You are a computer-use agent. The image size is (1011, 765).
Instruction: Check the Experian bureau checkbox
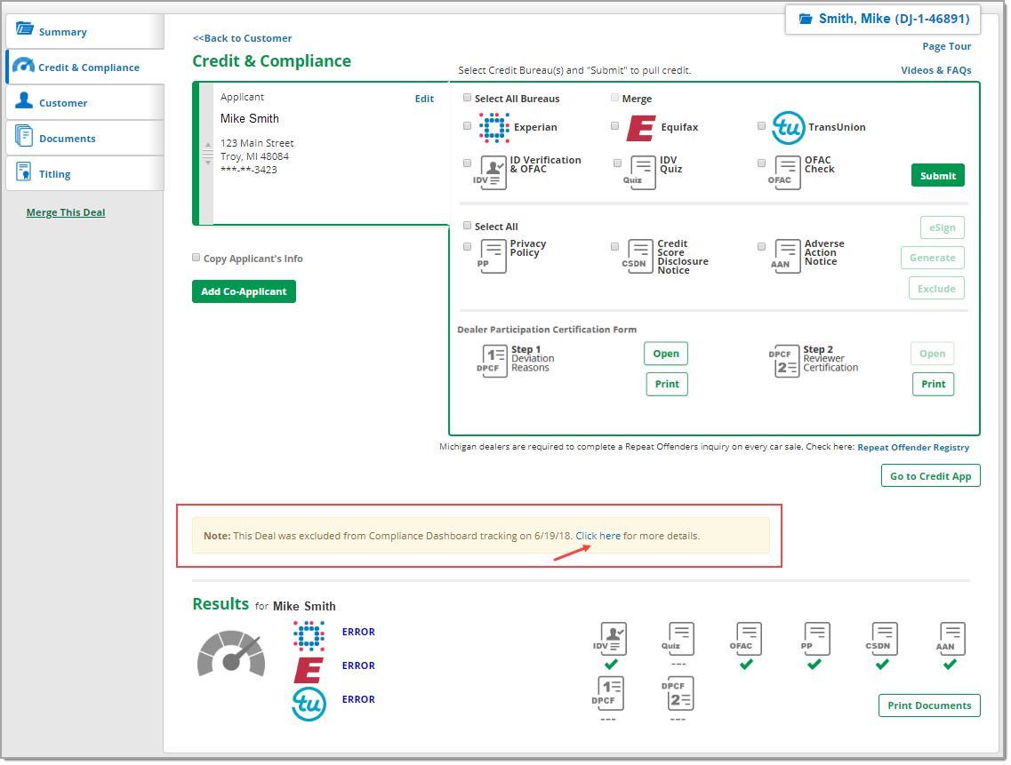point(468,126)
